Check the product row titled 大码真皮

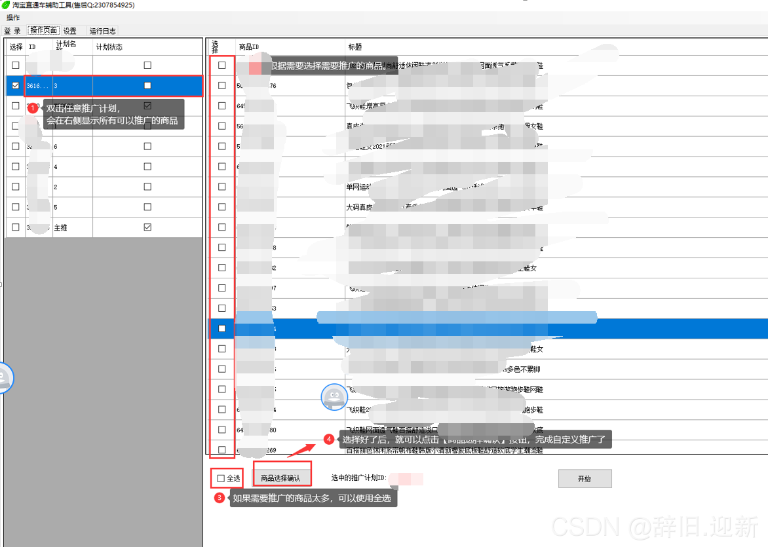point(222,207)
